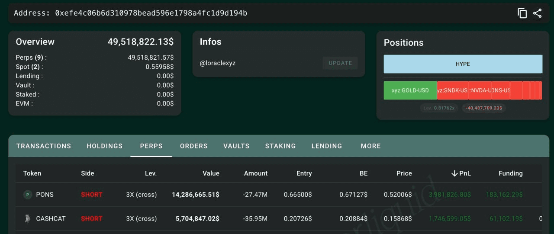Click PONS value 14,286,665.51$
Viewport: 554px width, 234px height.
pos(196,195)
